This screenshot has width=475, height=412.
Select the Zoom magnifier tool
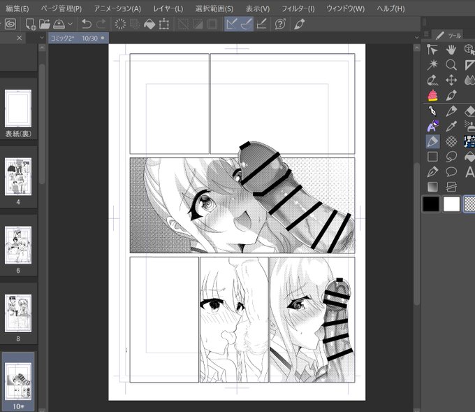451,65
